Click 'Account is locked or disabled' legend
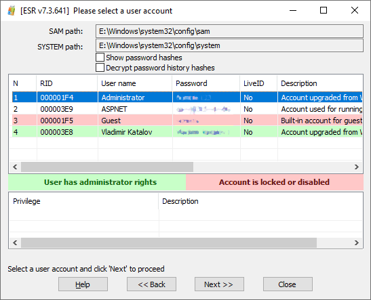Image resolution: width=371 pixels, height=300 pixels. (x=275, y=182)
